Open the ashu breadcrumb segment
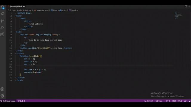The height and width of the screenshot is (107, 191). pos(20,10)
